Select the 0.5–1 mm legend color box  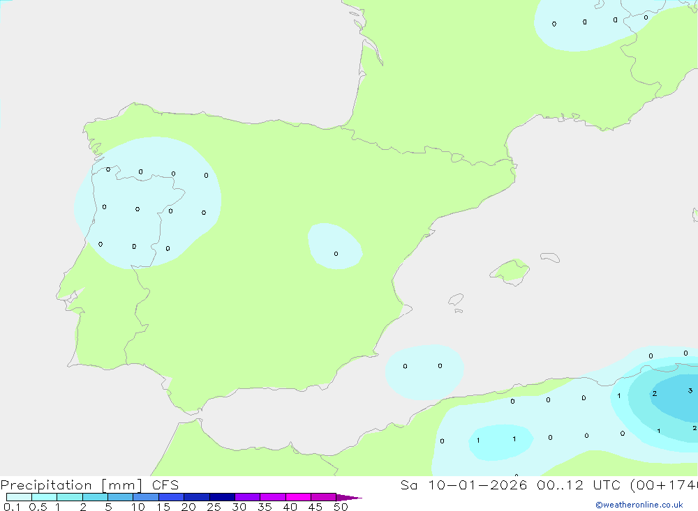tap(44, 497)
